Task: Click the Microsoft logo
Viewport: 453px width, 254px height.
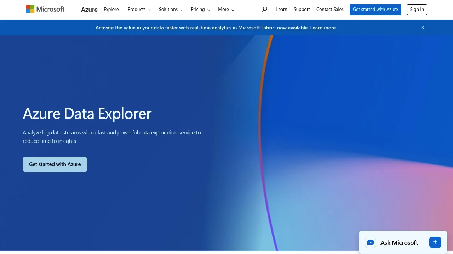Action: click(x=45, y=9)
